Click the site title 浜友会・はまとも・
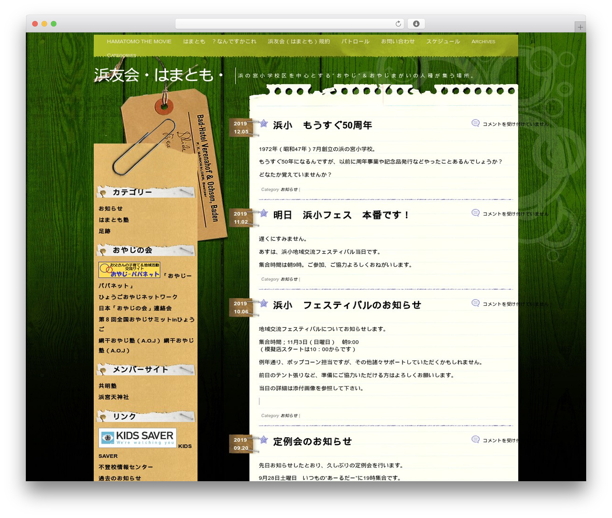The width and height of the screenshot is (612, 518). (159, 75)
